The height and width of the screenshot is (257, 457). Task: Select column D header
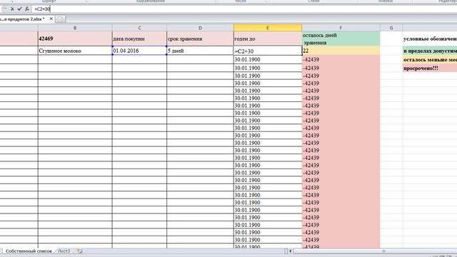[x=200, y=28]
